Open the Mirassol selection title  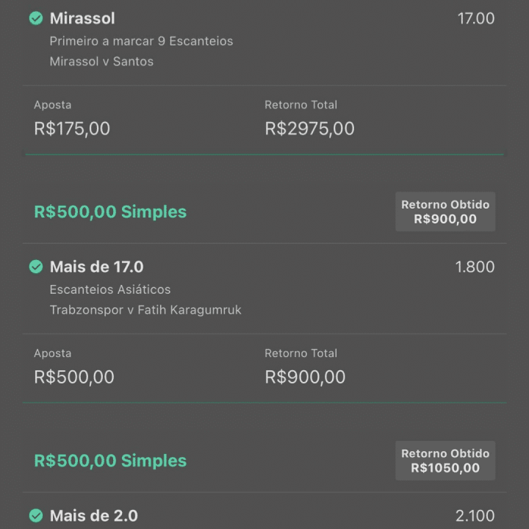tap(82, 18)
